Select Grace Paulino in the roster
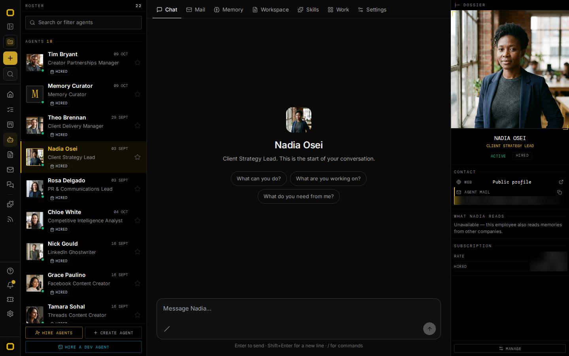The image size is (569, 356). 83,283
